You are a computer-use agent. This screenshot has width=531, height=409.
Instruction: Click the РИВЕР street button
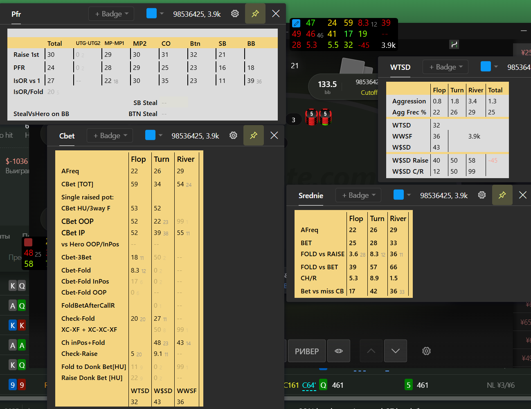307,351
